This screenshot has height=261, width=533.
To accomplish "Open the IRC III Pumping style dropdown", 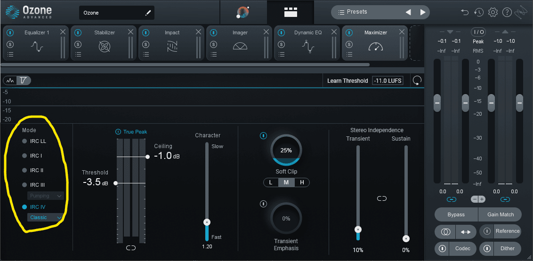I will pos(46,196).
